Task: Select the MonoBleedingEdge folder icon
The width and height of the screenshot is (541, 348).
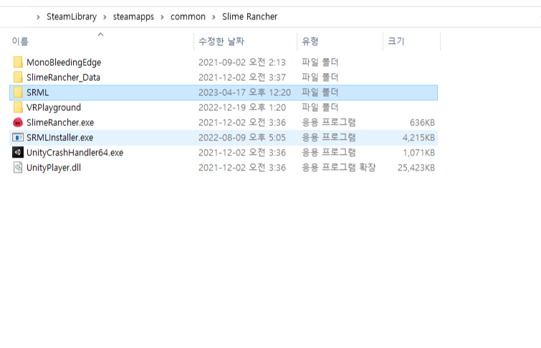Action: pyautogui.click(x=18, y=62)
